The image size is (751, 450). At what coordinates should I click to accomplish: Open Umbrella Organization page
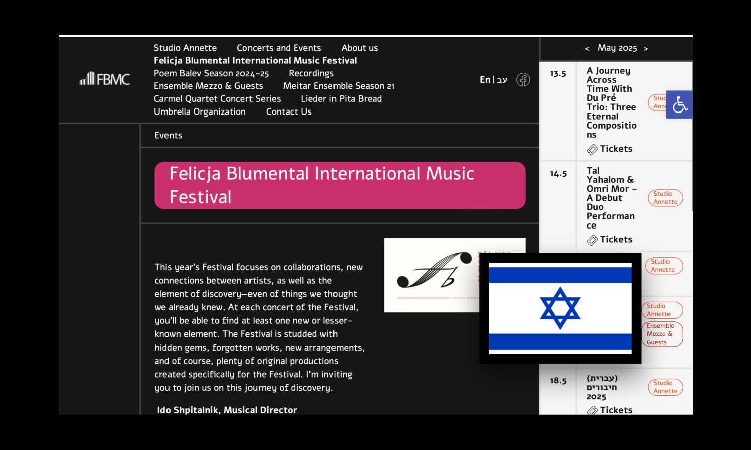(x=200, y=111)
